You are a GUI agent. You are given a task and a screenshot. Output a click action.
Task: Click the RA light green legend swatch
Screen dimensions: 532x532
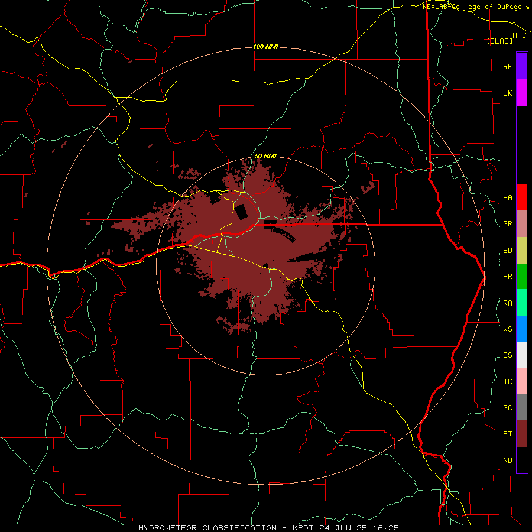pyautogui.click(x=522, y=303)
